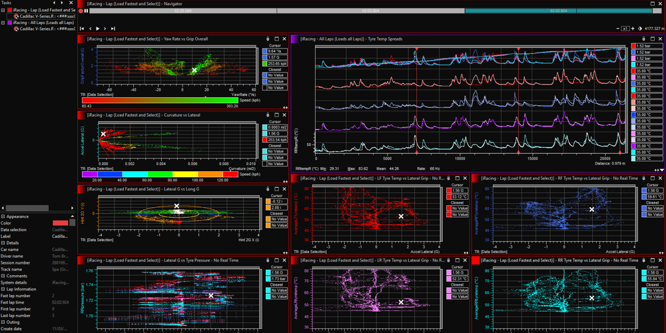Maximize the Tyre Temp Spreads panel
This screenshot has width=666, height=333.
pyautogui.click(x=652, y=39)
